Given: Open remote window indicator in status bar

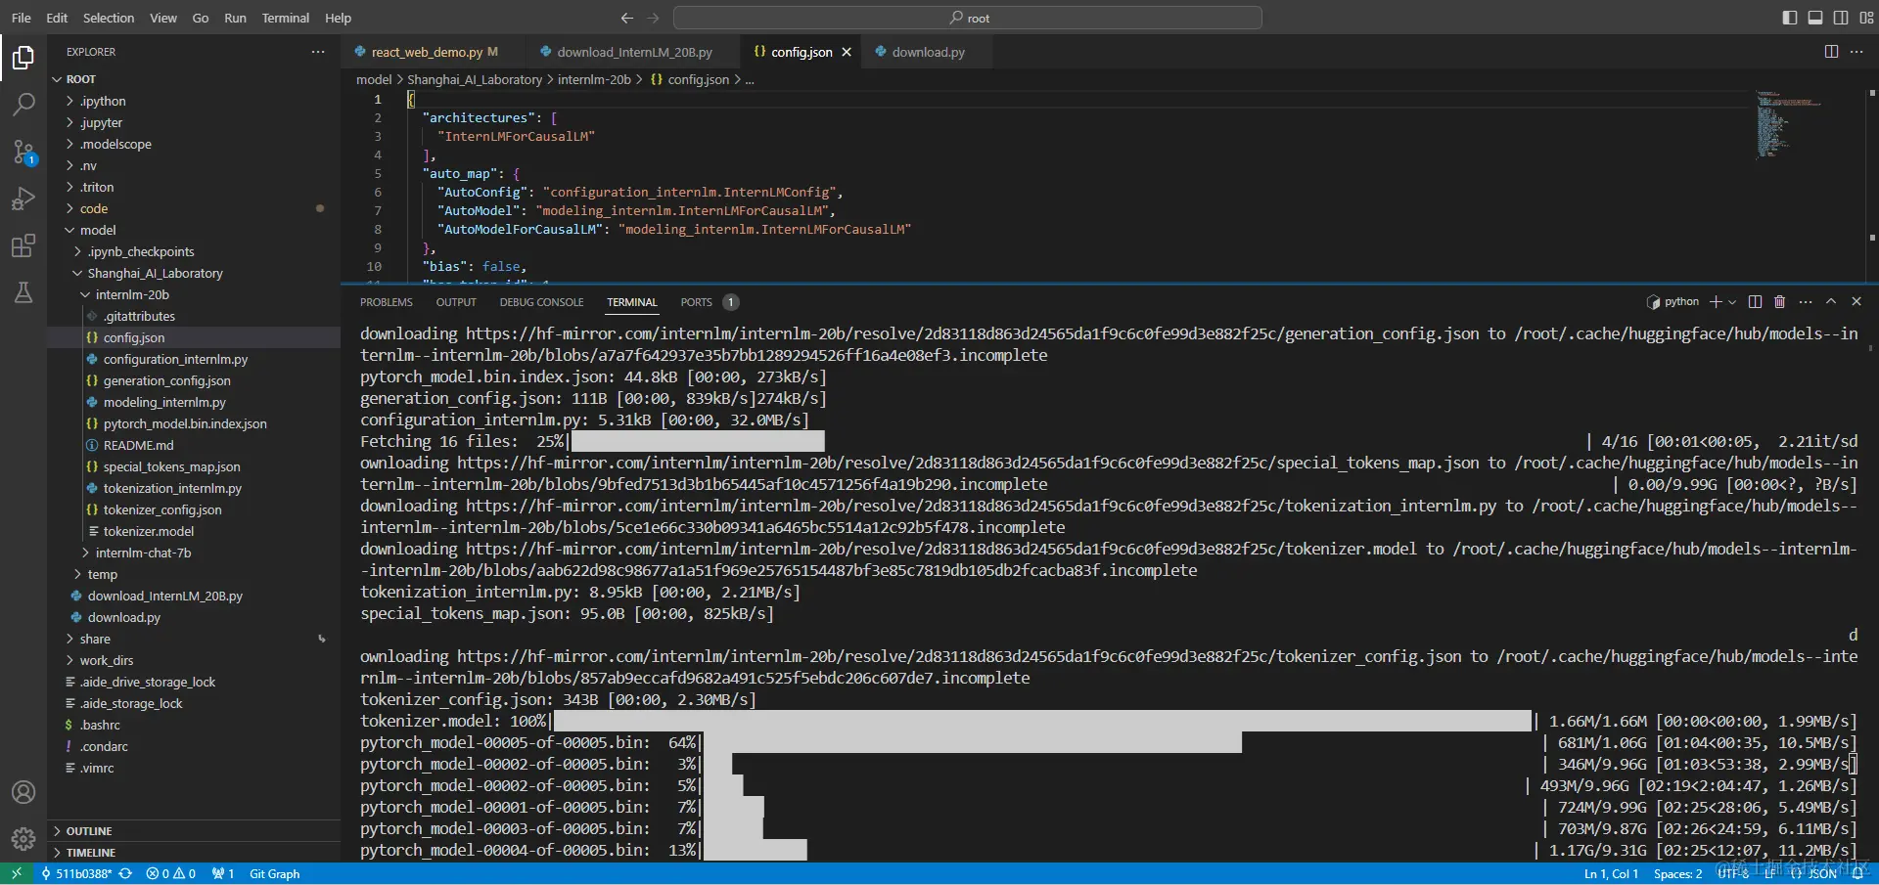Looking at the screenshot, I should point(17,874).
